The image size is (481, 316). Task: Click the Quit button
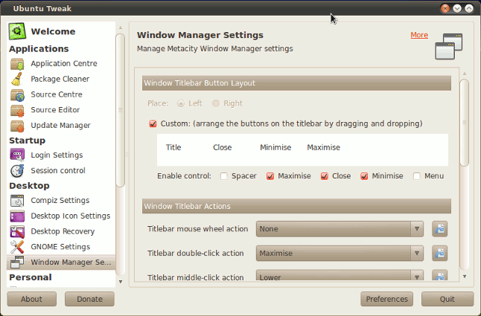pyautogui.click(x=447, y=299)
